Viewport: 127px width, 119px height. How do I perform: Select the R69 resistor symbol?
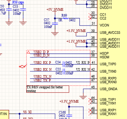point(66,18)
